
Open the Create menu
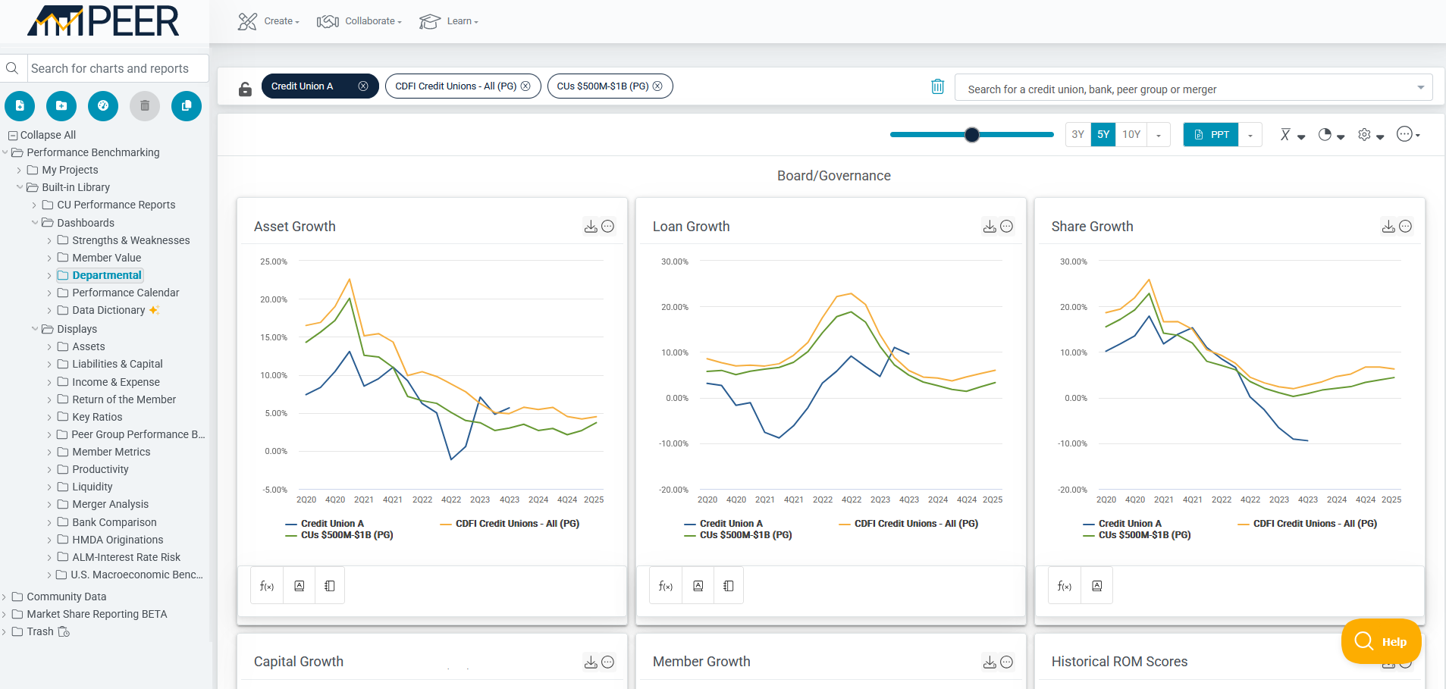click(x=269, y=21)
